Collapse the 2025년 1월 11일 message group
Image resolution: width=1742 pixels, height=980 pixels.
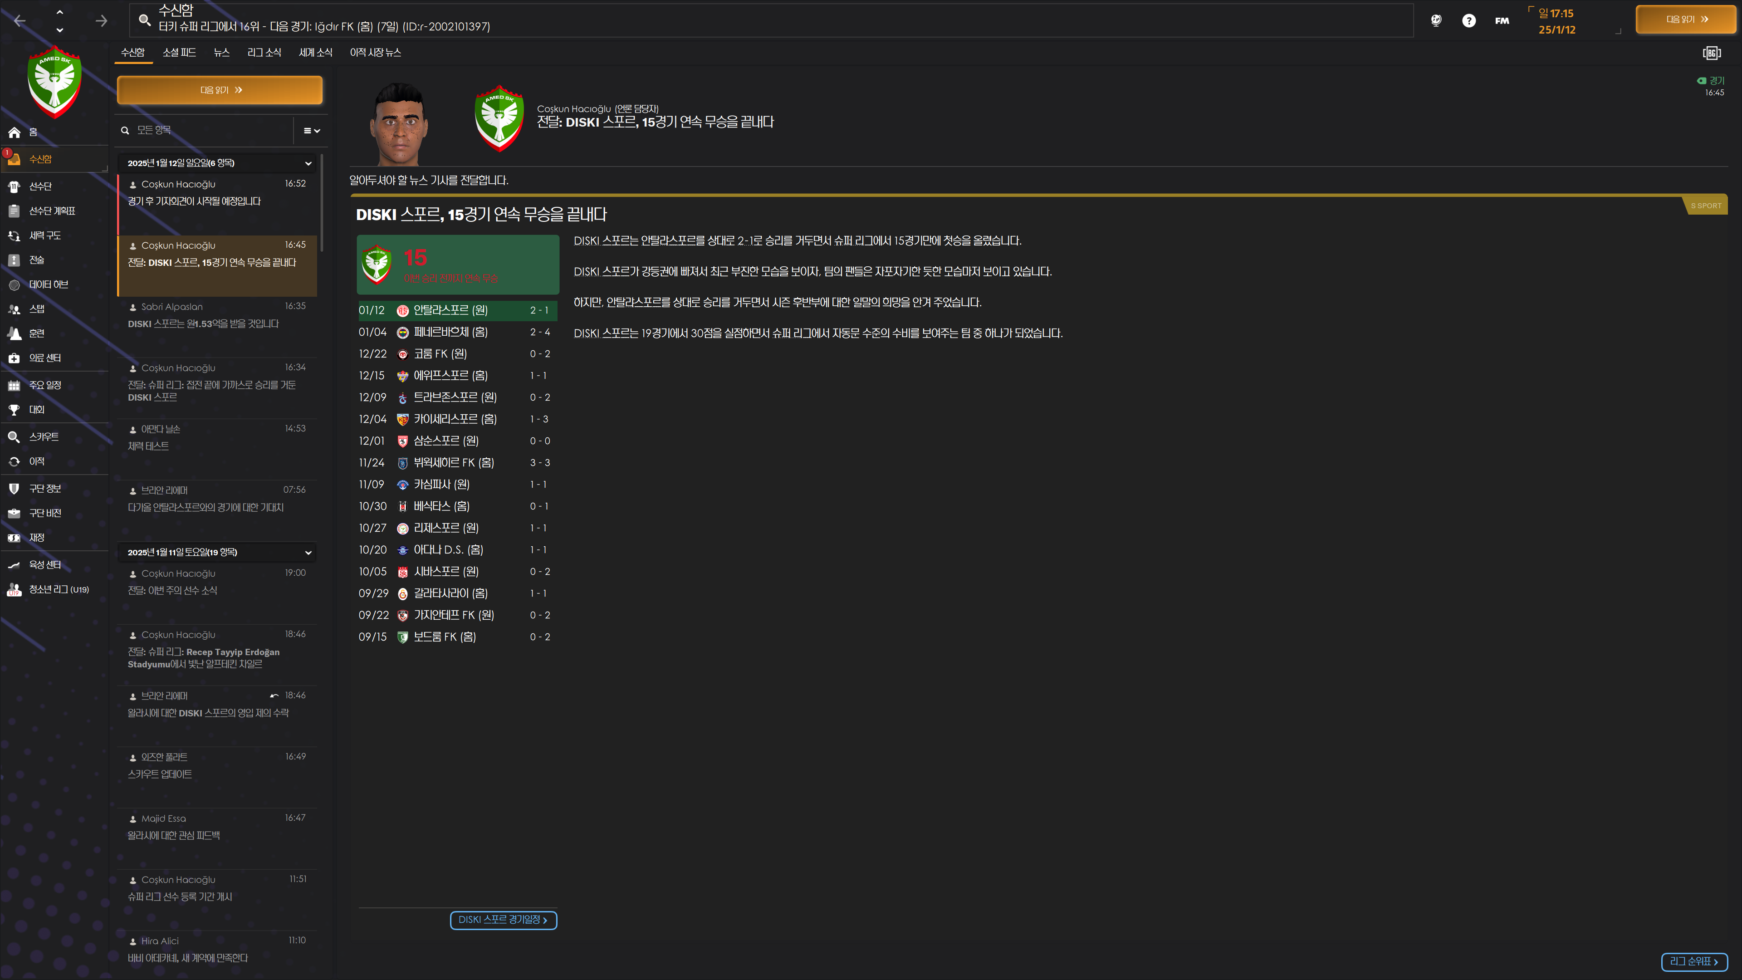(308, 553)
